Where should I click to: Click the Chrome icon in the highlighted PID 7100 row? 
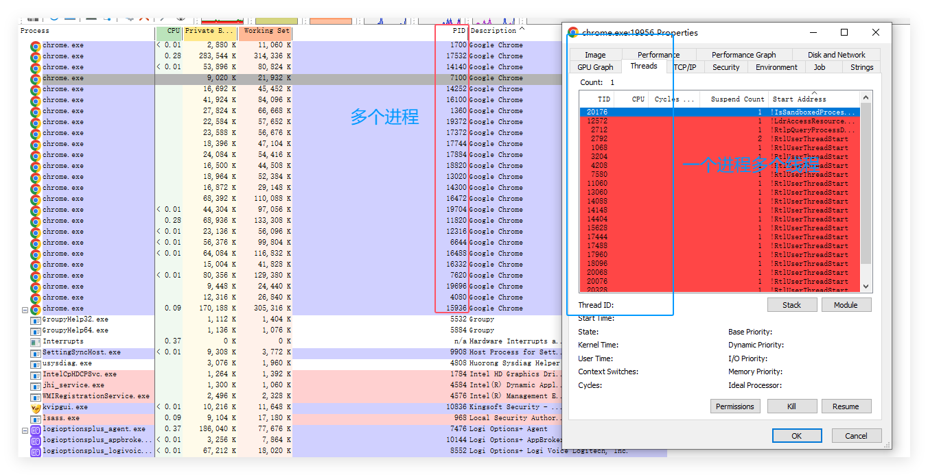[35, 79]
